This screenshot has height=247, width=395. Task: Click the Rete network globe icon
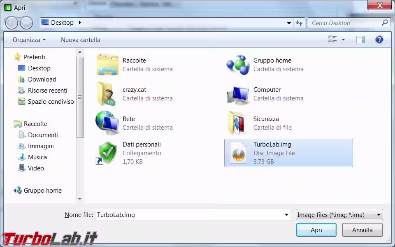[107, 123]
